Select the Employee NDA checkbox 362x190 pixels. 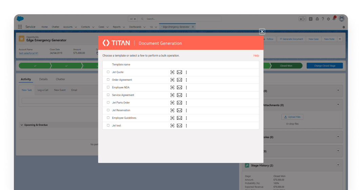point(108,87)
